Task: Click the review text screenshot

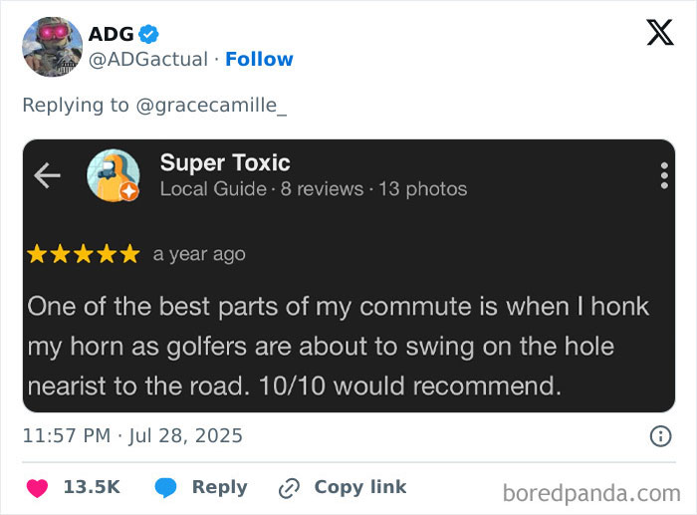Action: click(x=339, y=345)
